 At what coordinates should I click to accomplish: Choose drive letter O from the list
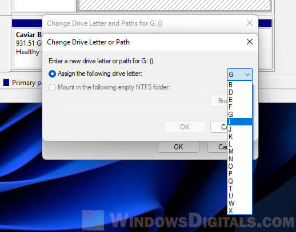click(x=239, y=166)
